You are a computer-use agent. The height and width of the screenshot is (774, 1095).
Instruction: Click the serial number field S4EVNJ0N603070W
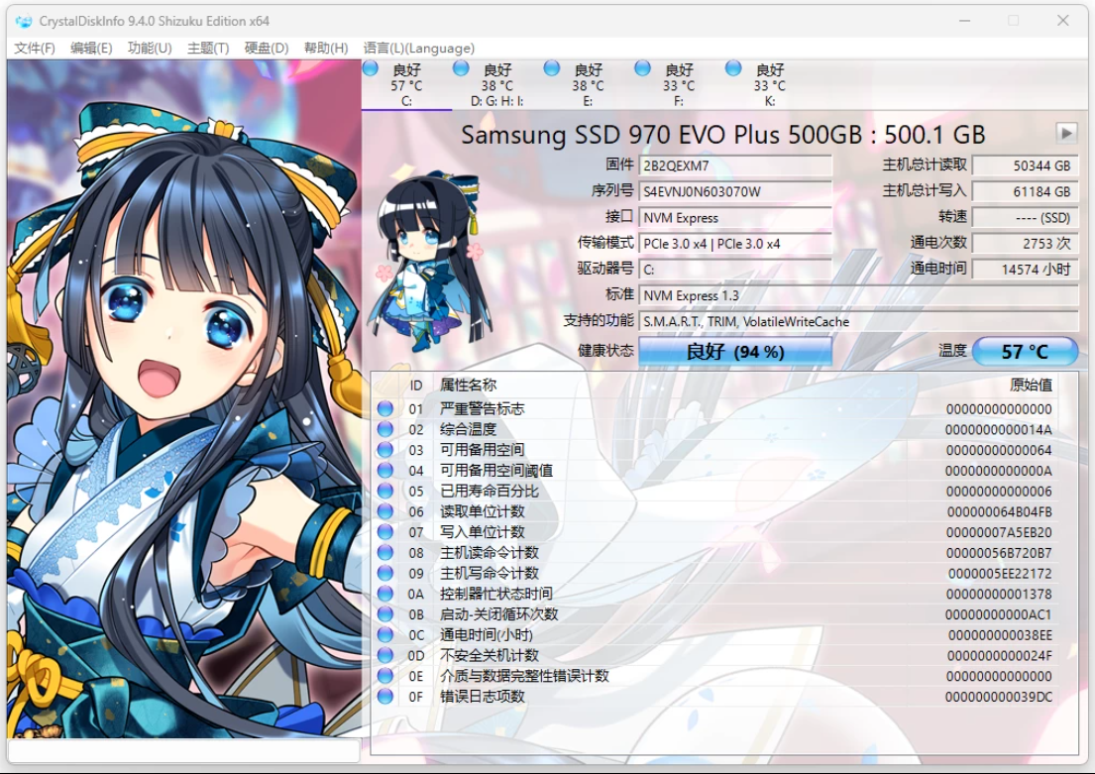[735, 191]
